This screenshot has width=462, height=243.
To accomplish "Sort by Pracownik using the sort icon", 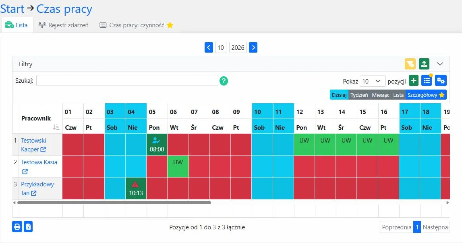I will 56,127.
